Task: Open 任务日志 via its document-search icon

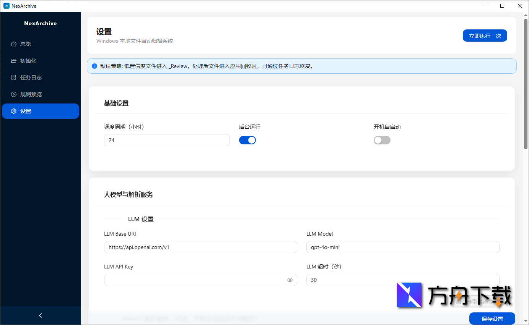Action: point(13,77)
